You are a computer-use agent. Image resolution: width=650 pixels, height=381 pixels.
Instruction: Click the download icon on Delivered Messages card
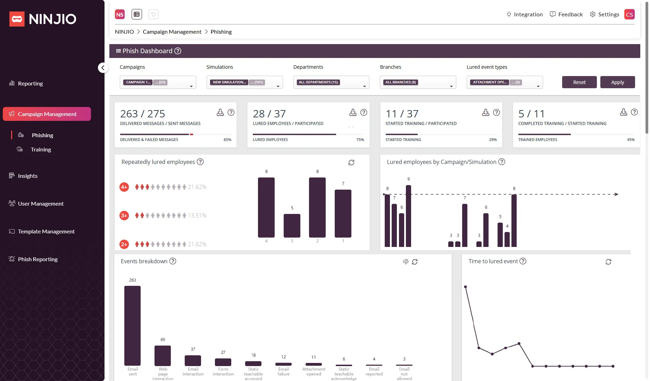(220, 113)
